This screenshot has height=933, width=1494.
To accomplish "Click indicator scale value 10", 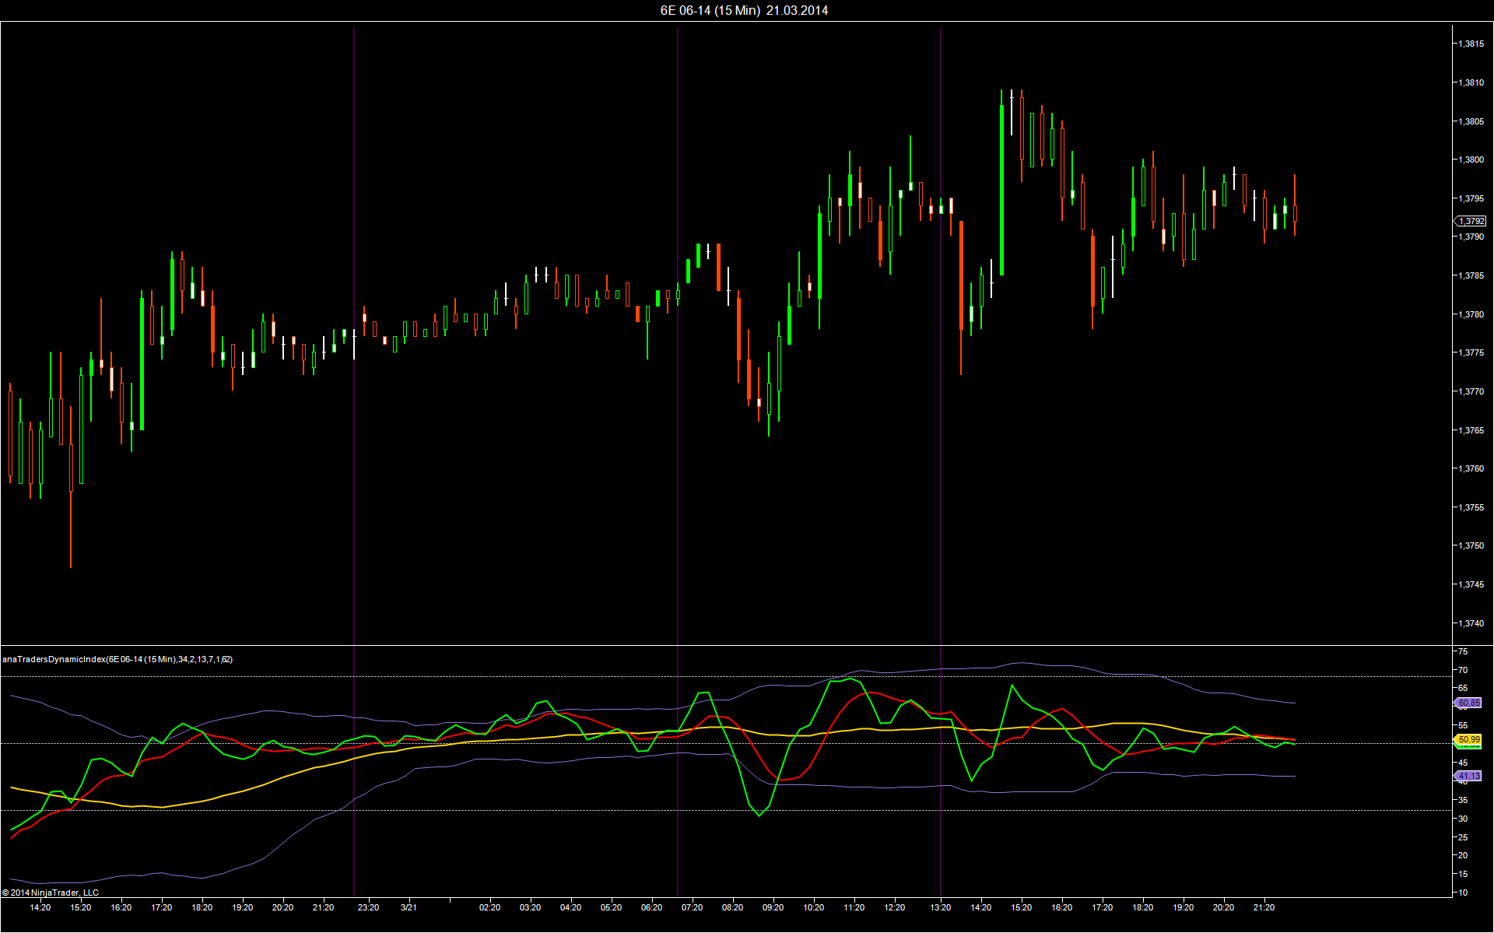I will [1463, 893].
